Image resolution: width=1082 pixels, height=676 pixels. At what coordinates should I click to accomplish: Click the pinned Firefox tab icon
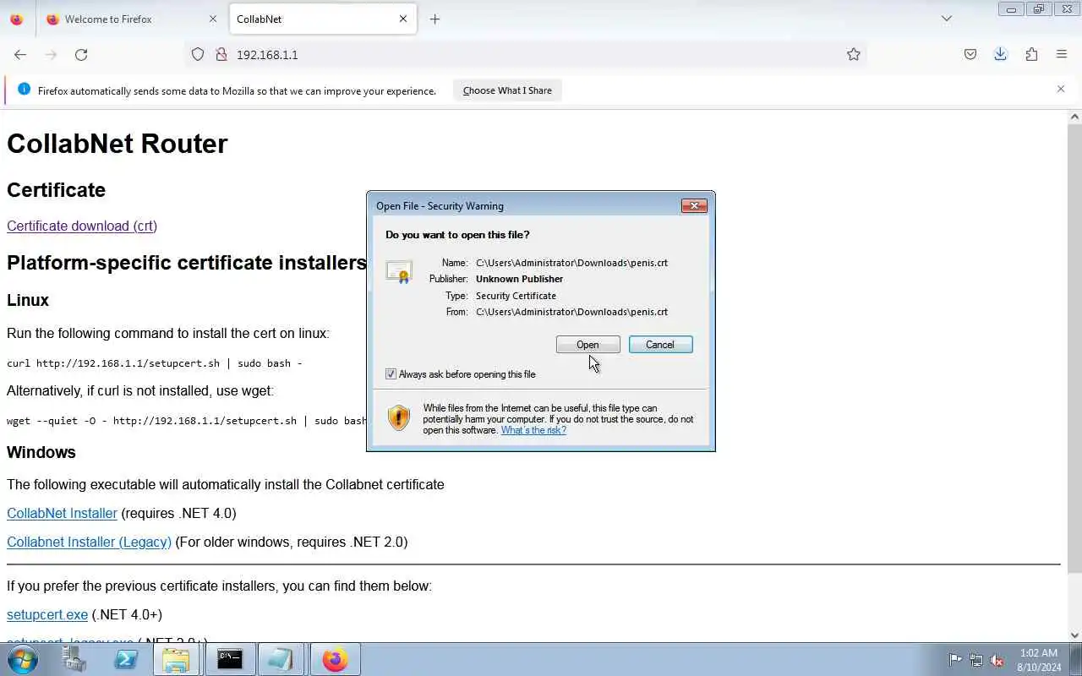[17, 19]
